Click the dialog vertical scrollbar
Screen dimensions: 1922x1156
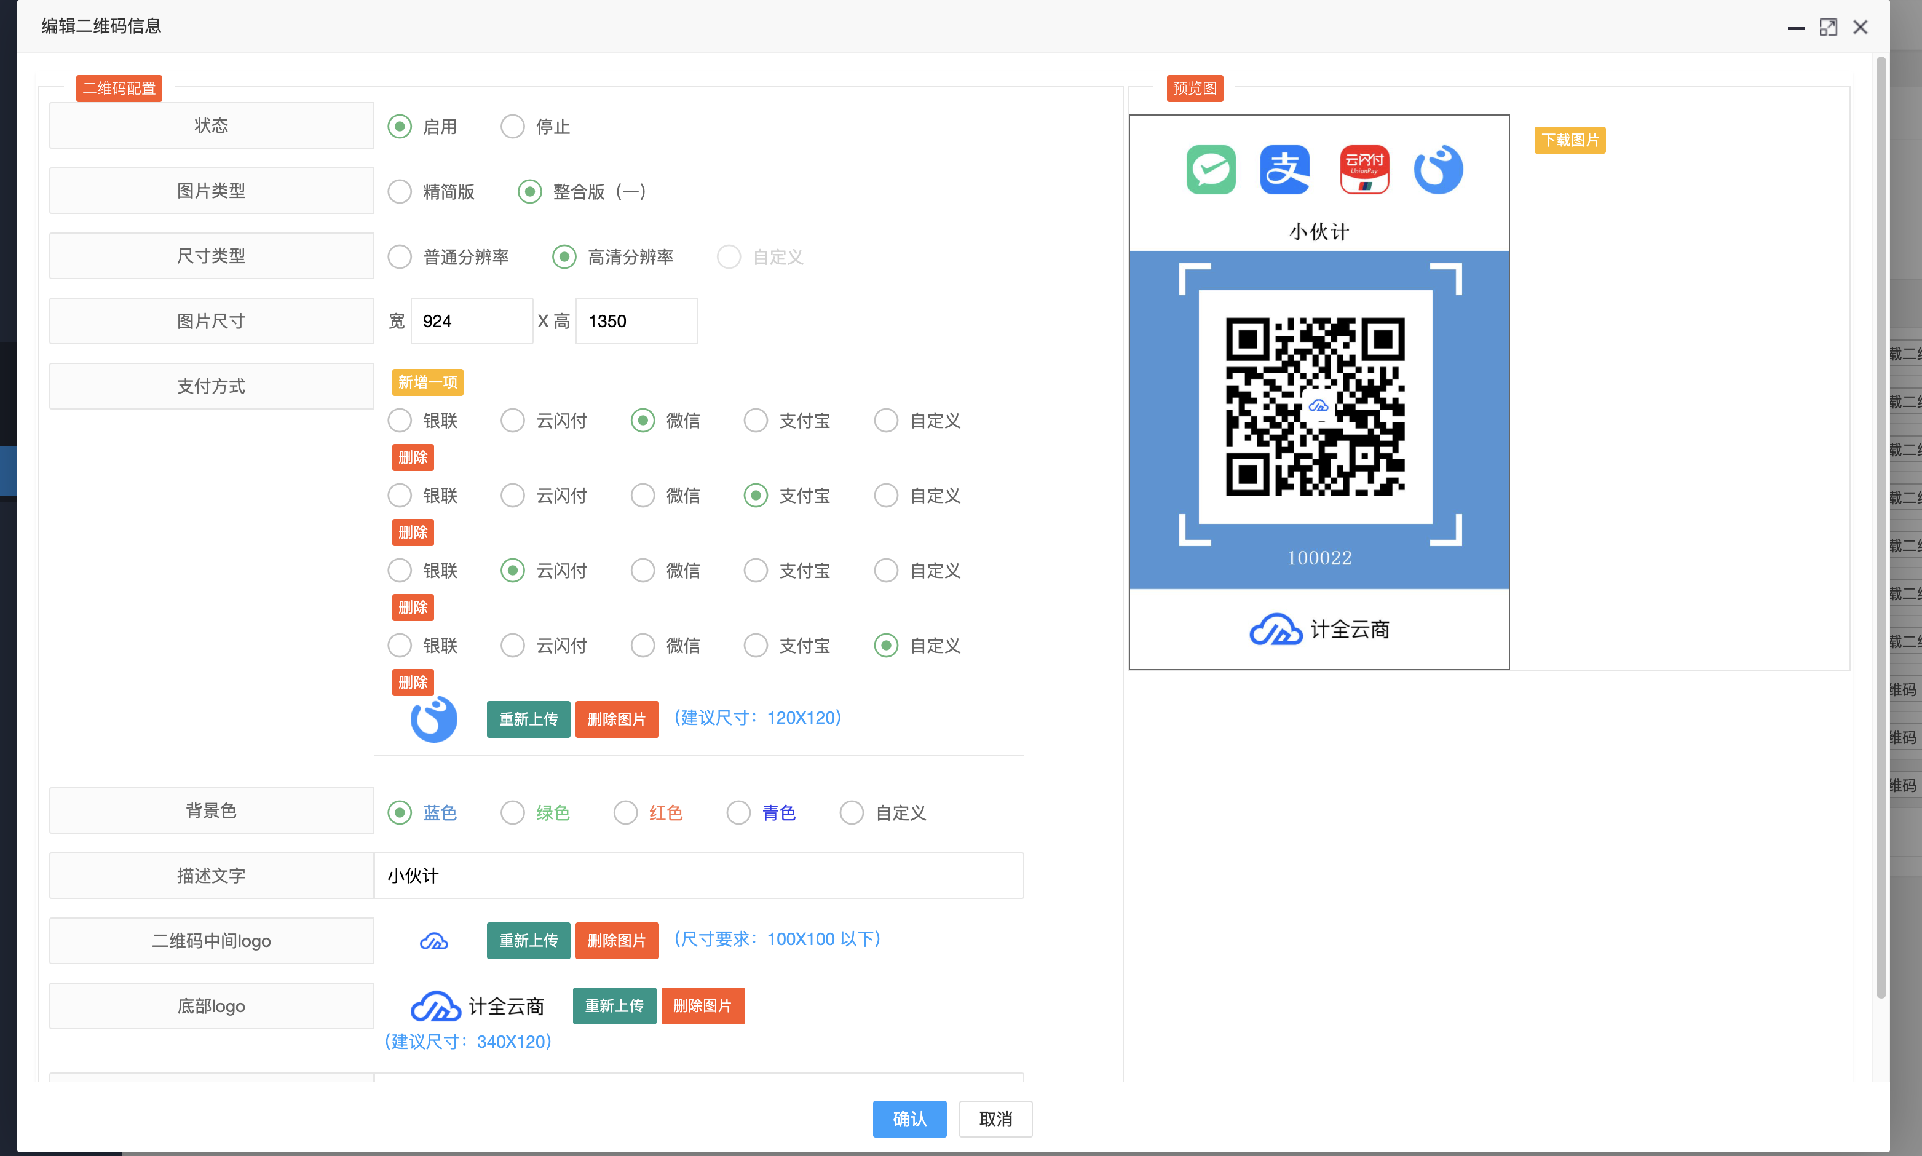(x=1881, y=528)
